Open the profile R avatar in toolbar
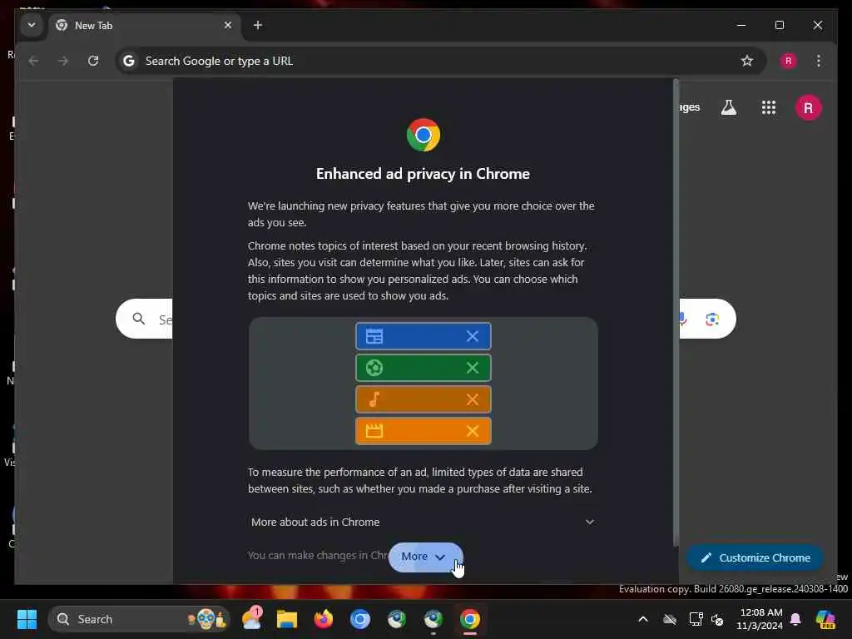The height and width of the screenshot is (639, 852). click(x=789, y=61)
